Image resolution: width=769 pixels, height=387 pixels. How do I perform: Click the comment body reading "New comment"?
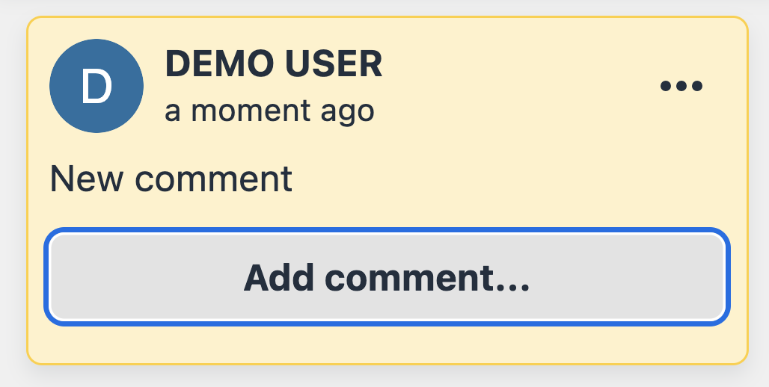(171, 179)
